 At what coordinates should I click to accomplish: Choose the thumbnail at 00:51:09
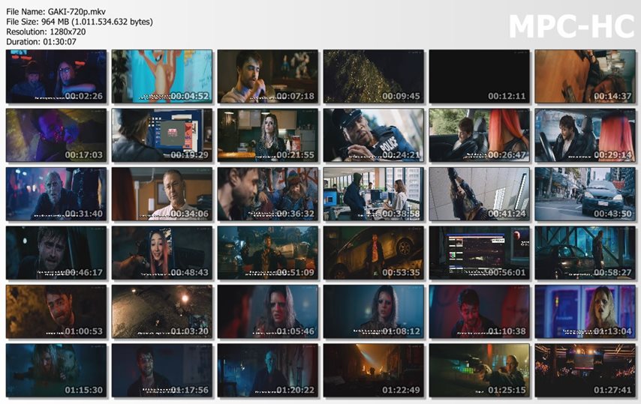coord(268,253)
